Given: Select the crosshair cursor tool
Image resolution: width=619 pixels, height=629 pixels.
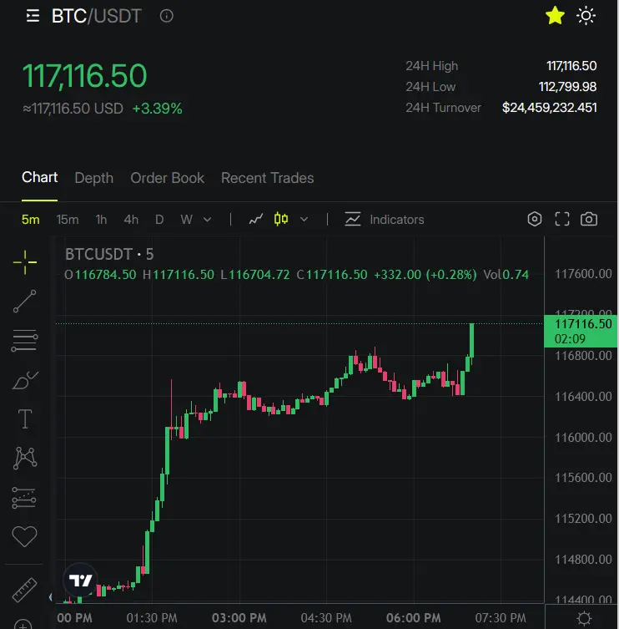Looking at the screenshot, I should [25, 262].
